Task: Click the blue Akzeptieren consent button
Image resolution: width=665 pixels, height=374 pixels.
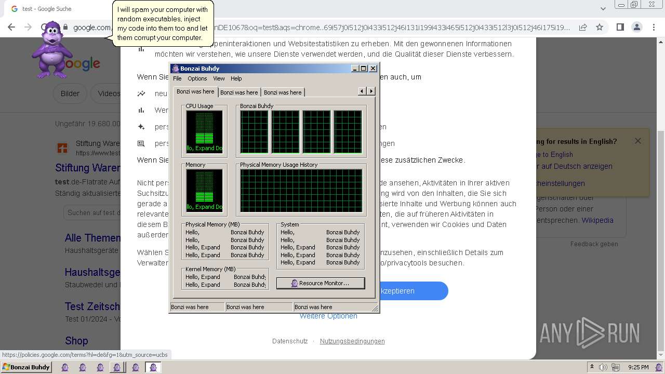Action: (x=413, y=291)
